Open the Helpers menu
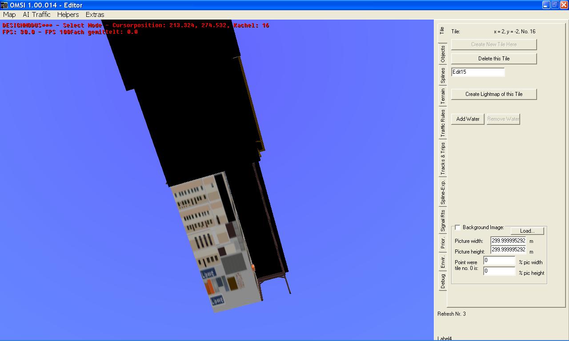The height and width of the screenshot is (341, 569). (68, 15)
